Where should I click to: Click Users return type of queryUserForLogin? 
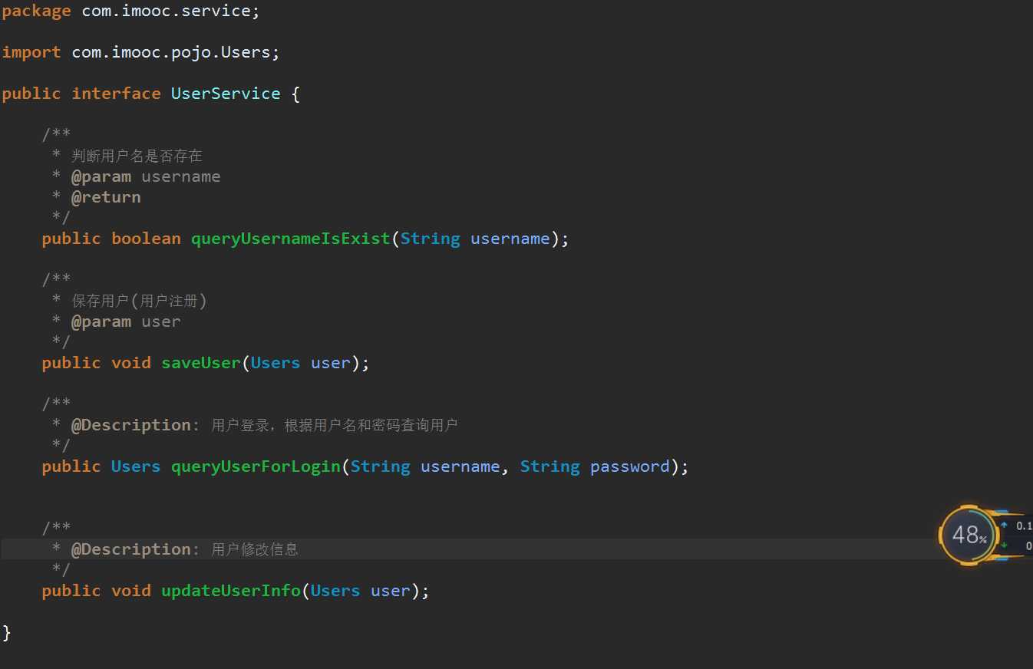(x=136, y=466)
